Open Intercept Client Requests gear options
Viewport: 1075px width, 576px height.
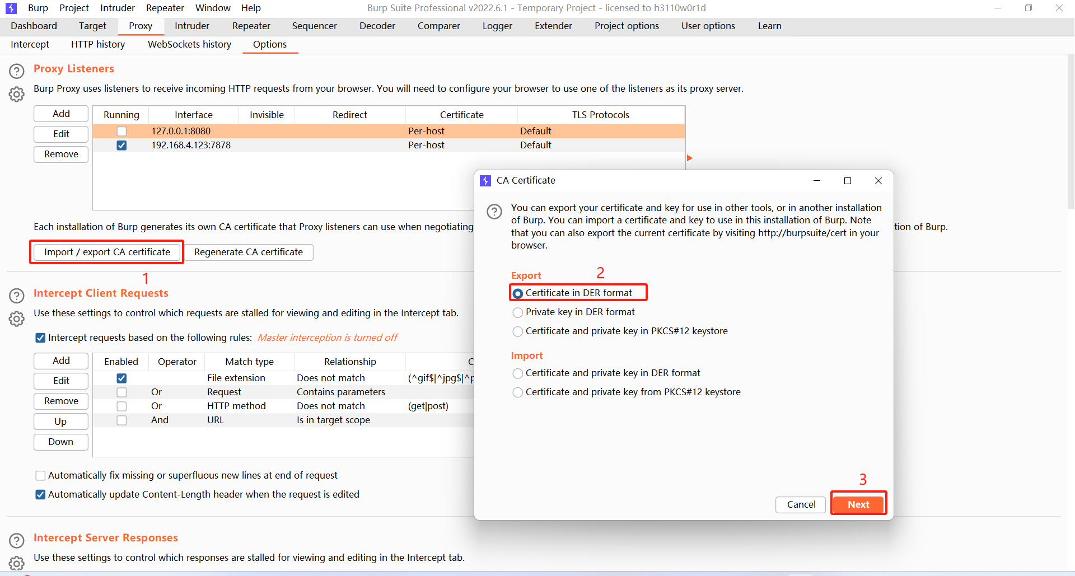(17, 319)
